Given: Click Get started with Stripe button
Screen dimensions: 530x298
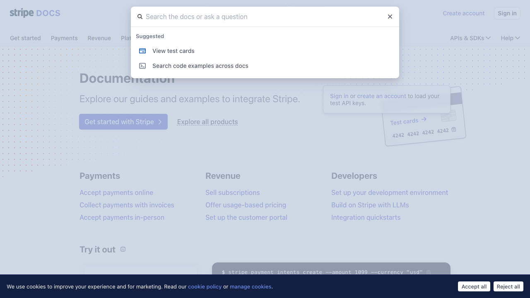Looking at the screenshot, I should click(123, 122).
